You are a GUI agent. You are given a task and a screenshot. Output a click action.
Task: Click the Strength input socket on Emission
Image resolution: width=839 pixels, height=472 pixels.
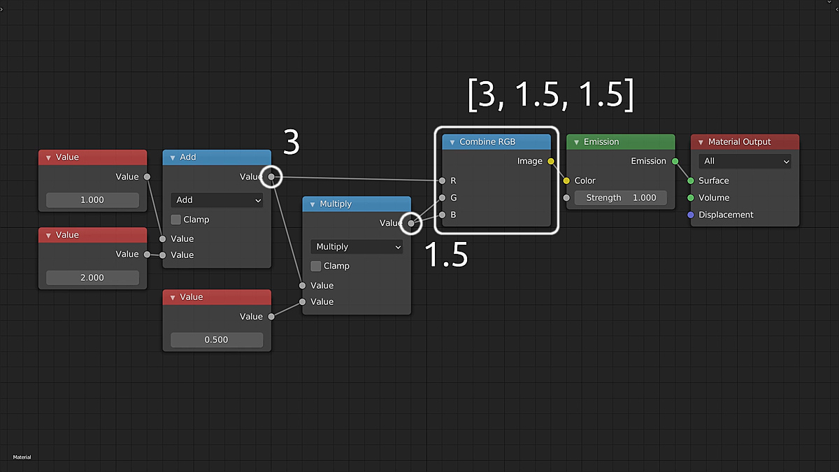[x=566, y=198]
